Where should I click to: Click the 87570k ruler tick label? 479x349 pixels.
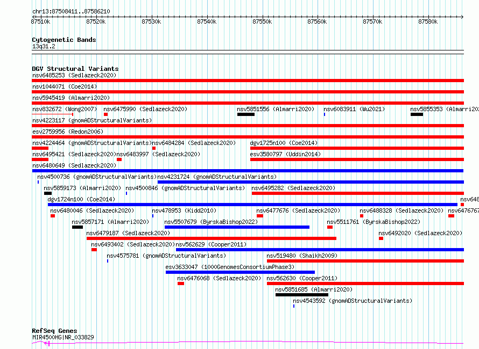tap(372, 21)
